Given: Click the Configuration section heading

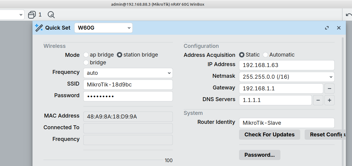Looking at the screenshot, I should (x=201, y=46).
